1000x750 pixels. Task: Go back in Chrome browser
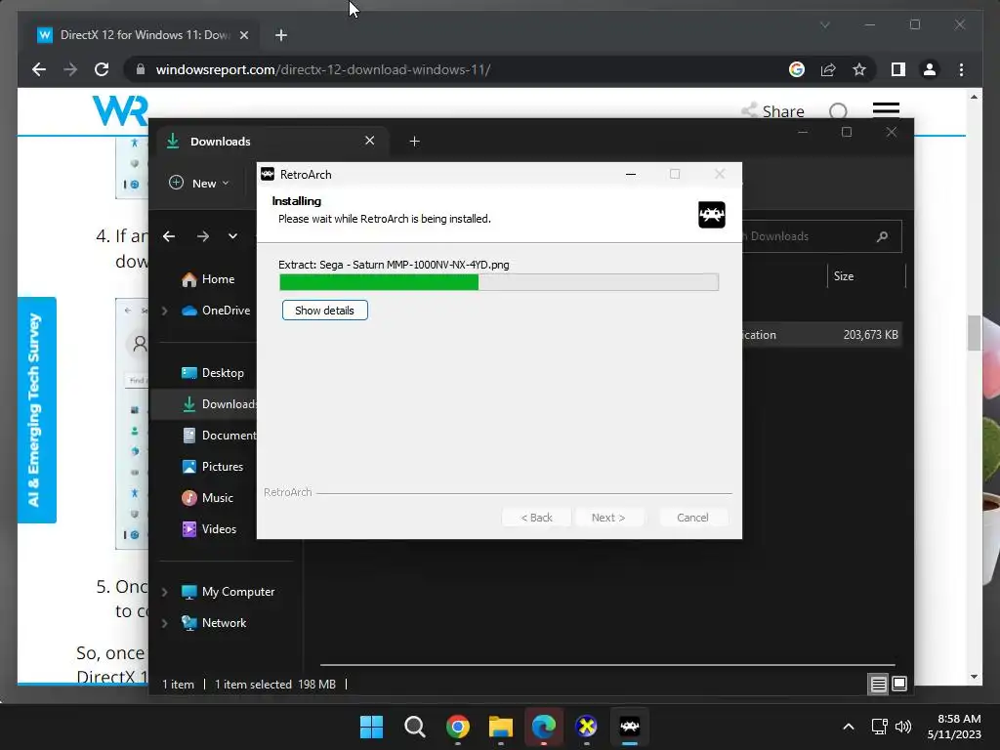[39, 69]
